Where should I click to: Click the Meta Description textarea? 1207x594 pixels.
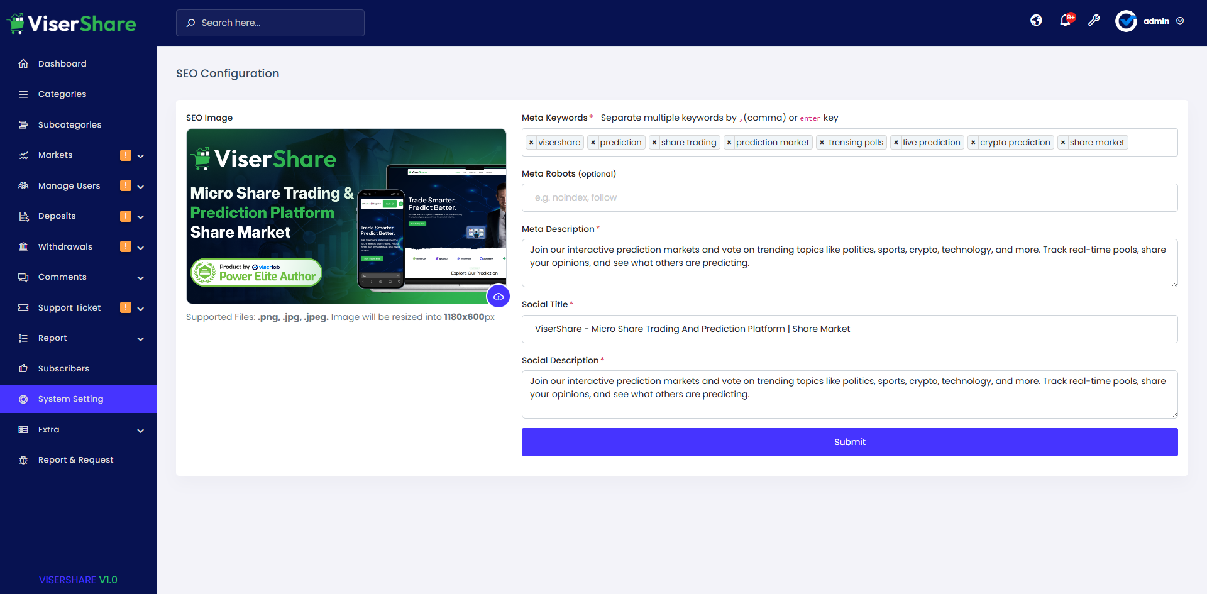(849, 263)
